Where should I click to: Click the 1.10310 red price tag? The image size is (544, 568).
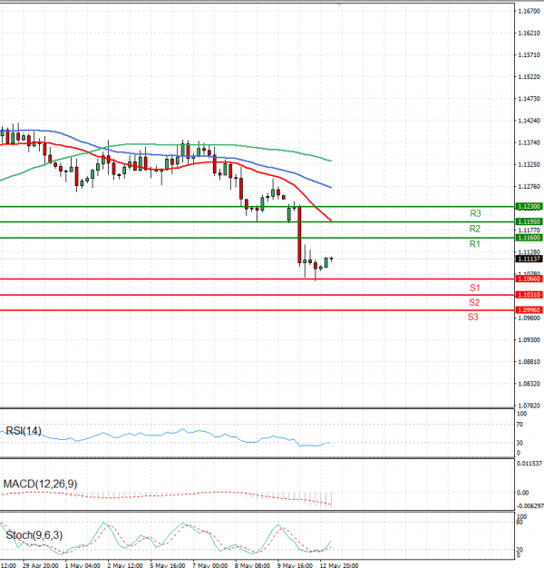[x=529, y=295]
